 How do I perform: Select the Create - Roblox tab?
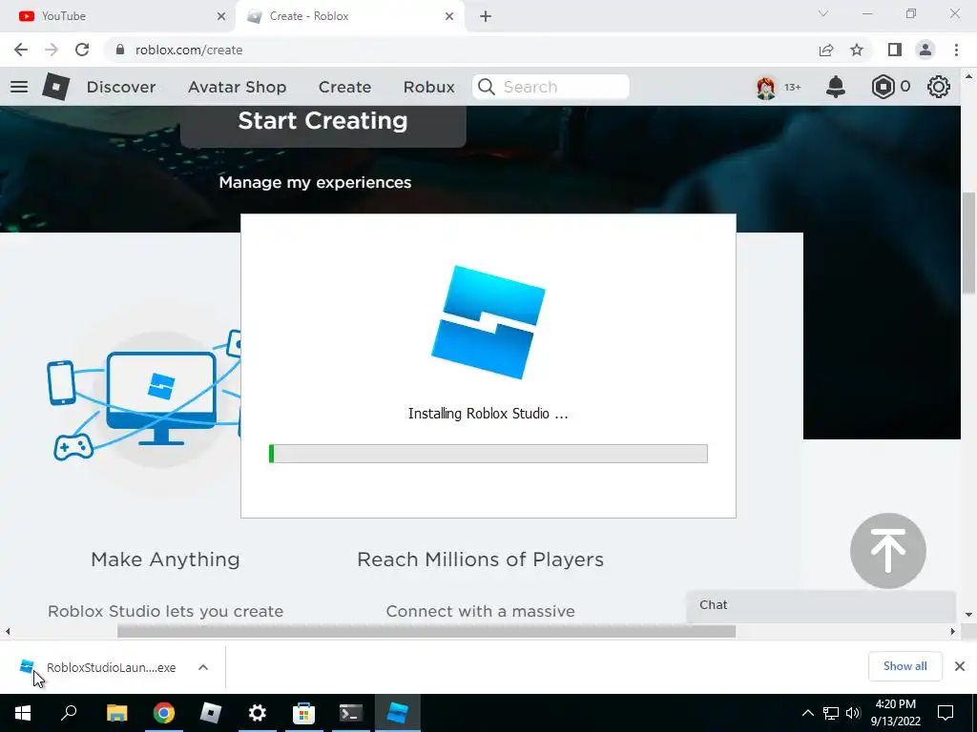tap(349, 16)
